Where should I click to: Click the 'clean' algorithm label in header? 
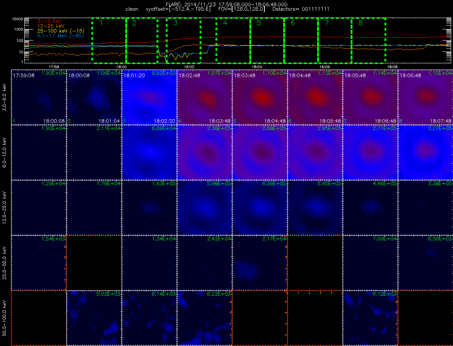tap(132, 9)
